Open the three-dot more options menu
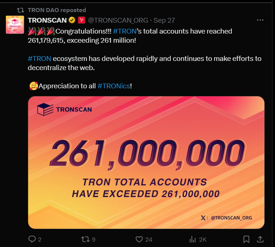The width and height of the screenshot is (275, 247). [x=260, y=20]
